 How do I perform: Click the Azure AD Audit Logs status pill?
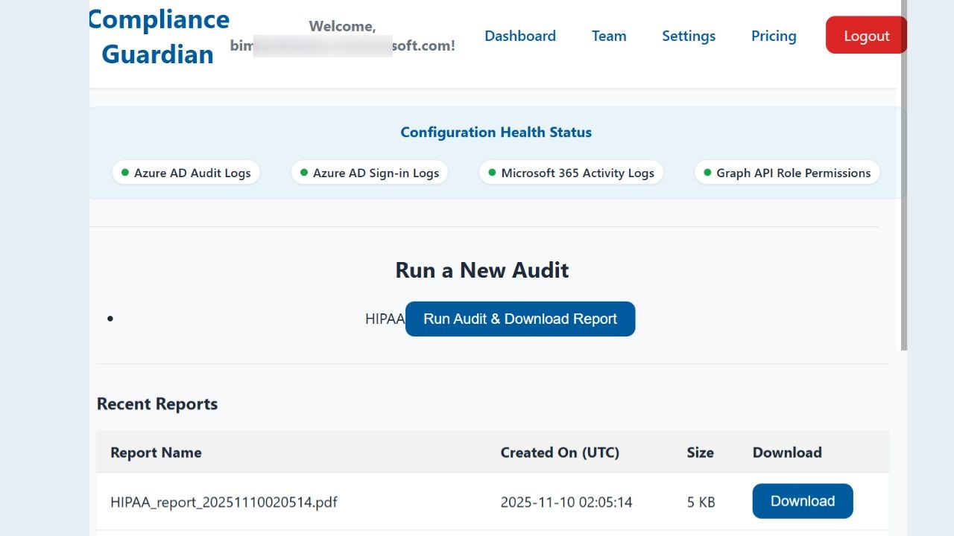(186, 173)
